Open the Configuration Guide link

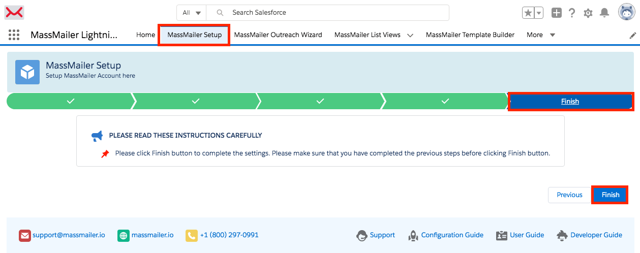point(452,235)
